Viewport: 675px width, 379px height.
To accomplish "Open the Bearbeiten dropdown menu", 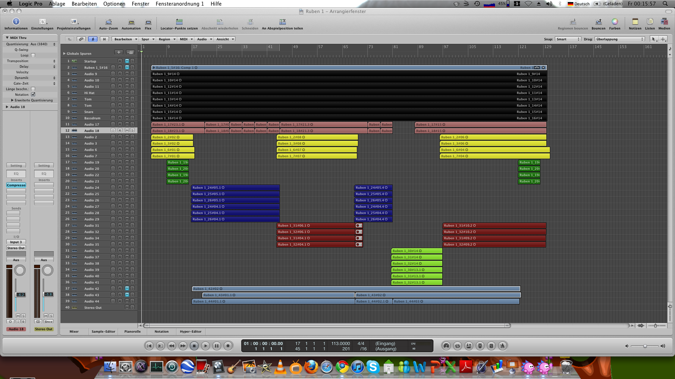I will (126, 39).
